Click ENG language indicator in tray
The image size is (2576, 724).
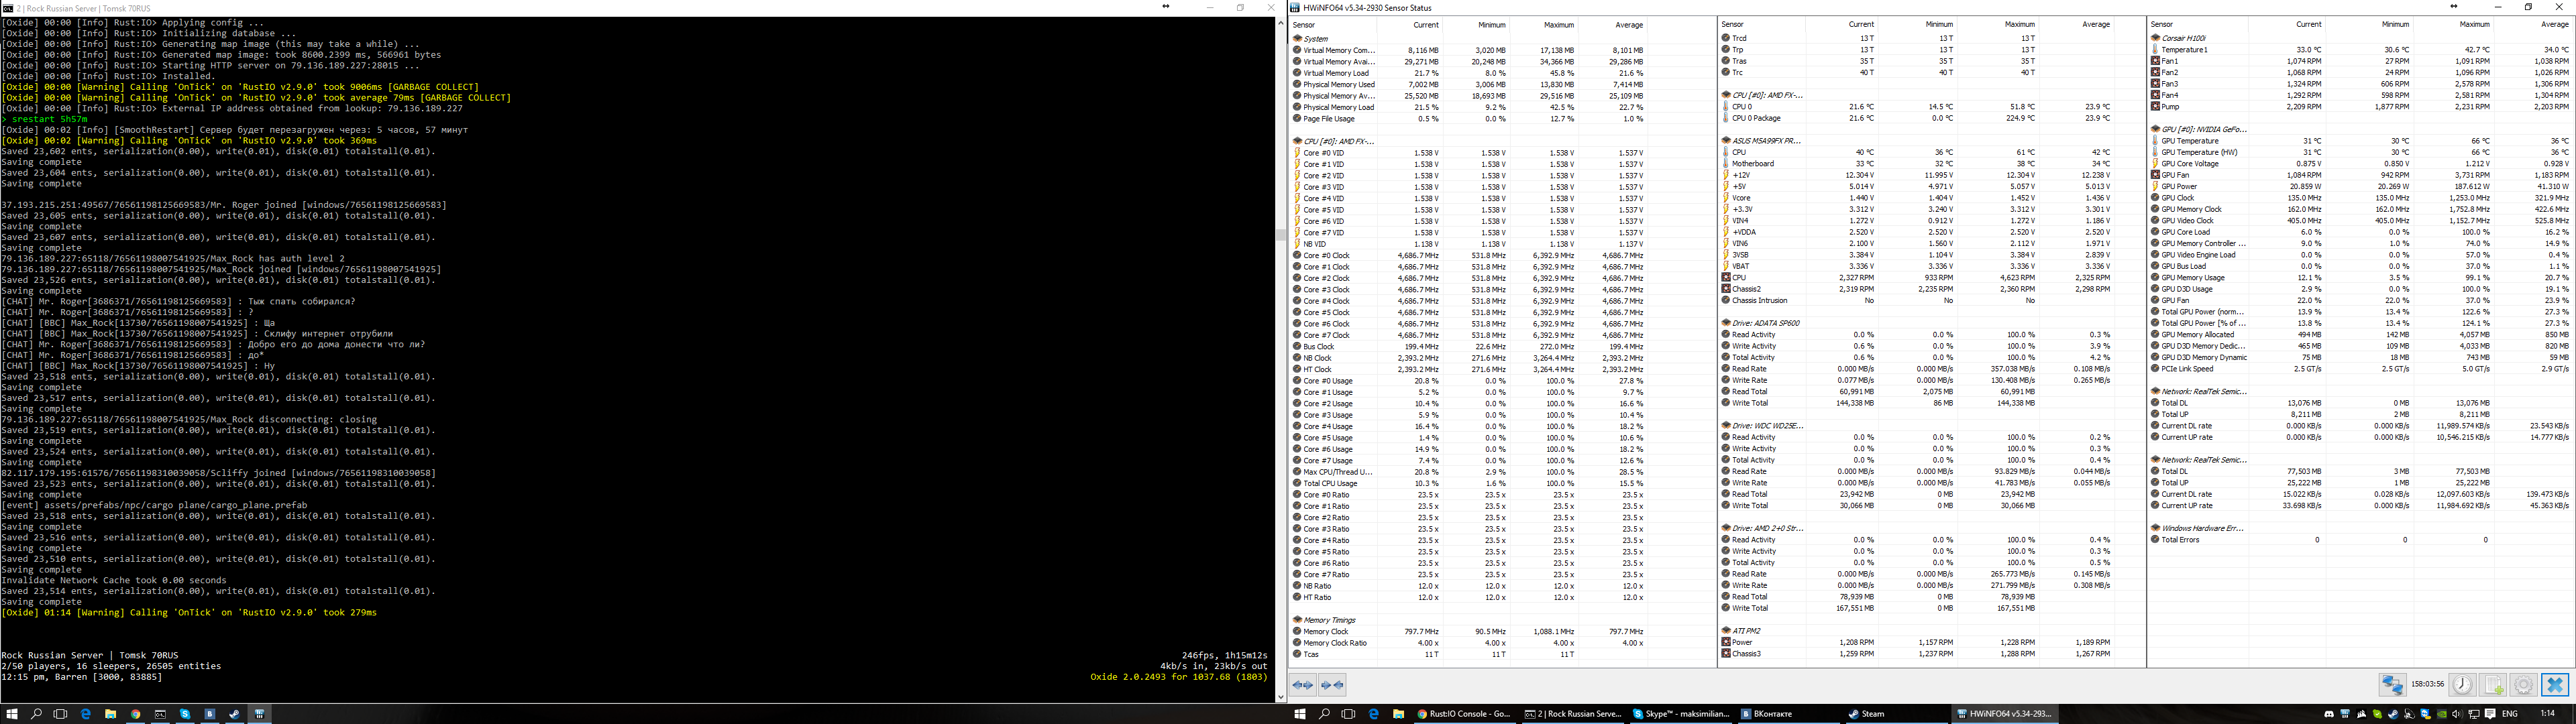click(2509, 714)
